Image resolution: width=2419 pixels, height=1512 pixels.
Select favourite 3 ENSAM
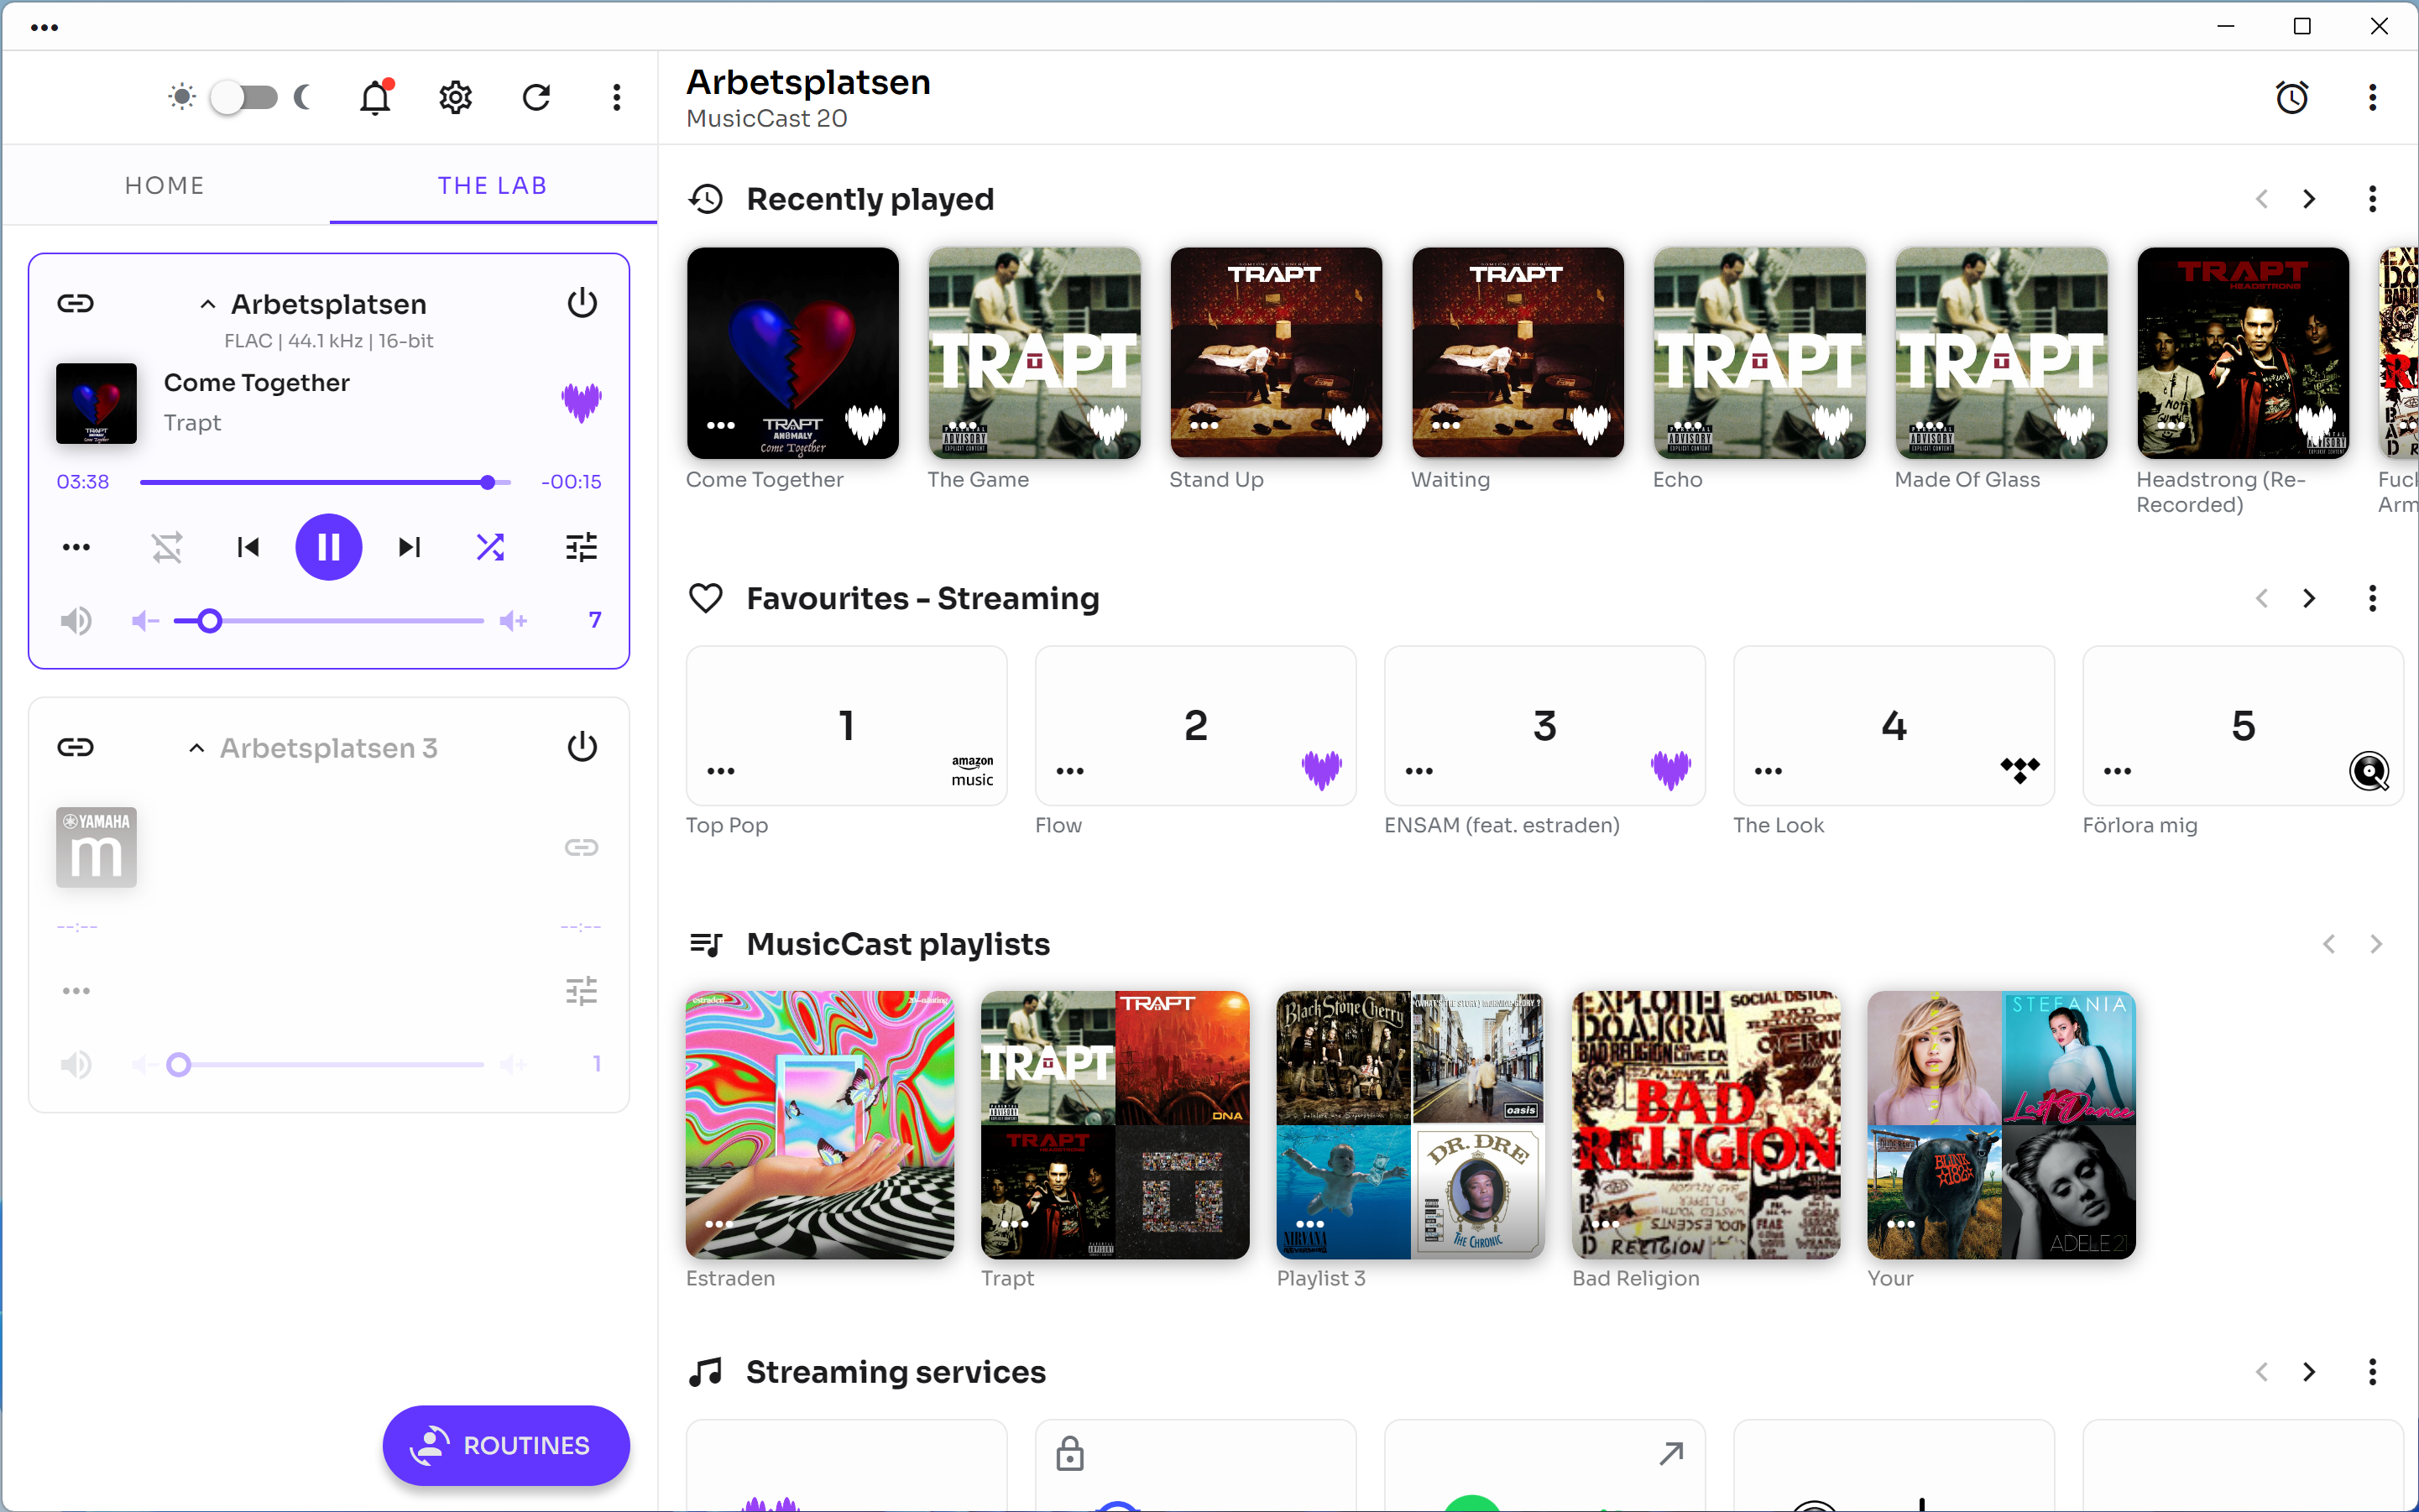1544,726
